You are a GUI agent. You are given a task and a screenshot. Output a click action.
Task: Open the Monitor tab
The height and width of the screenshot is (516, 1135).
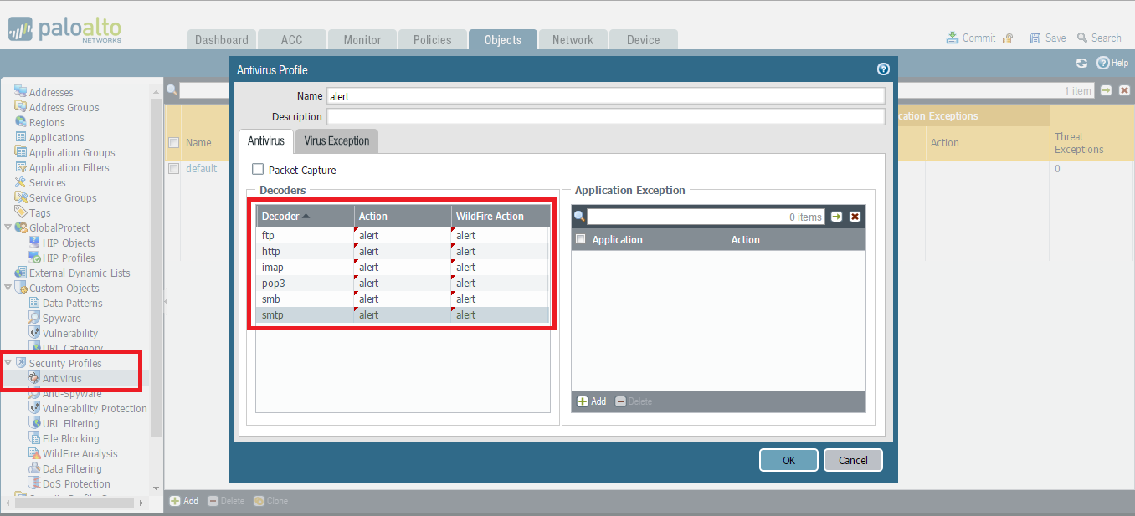[x=362, y=39]
